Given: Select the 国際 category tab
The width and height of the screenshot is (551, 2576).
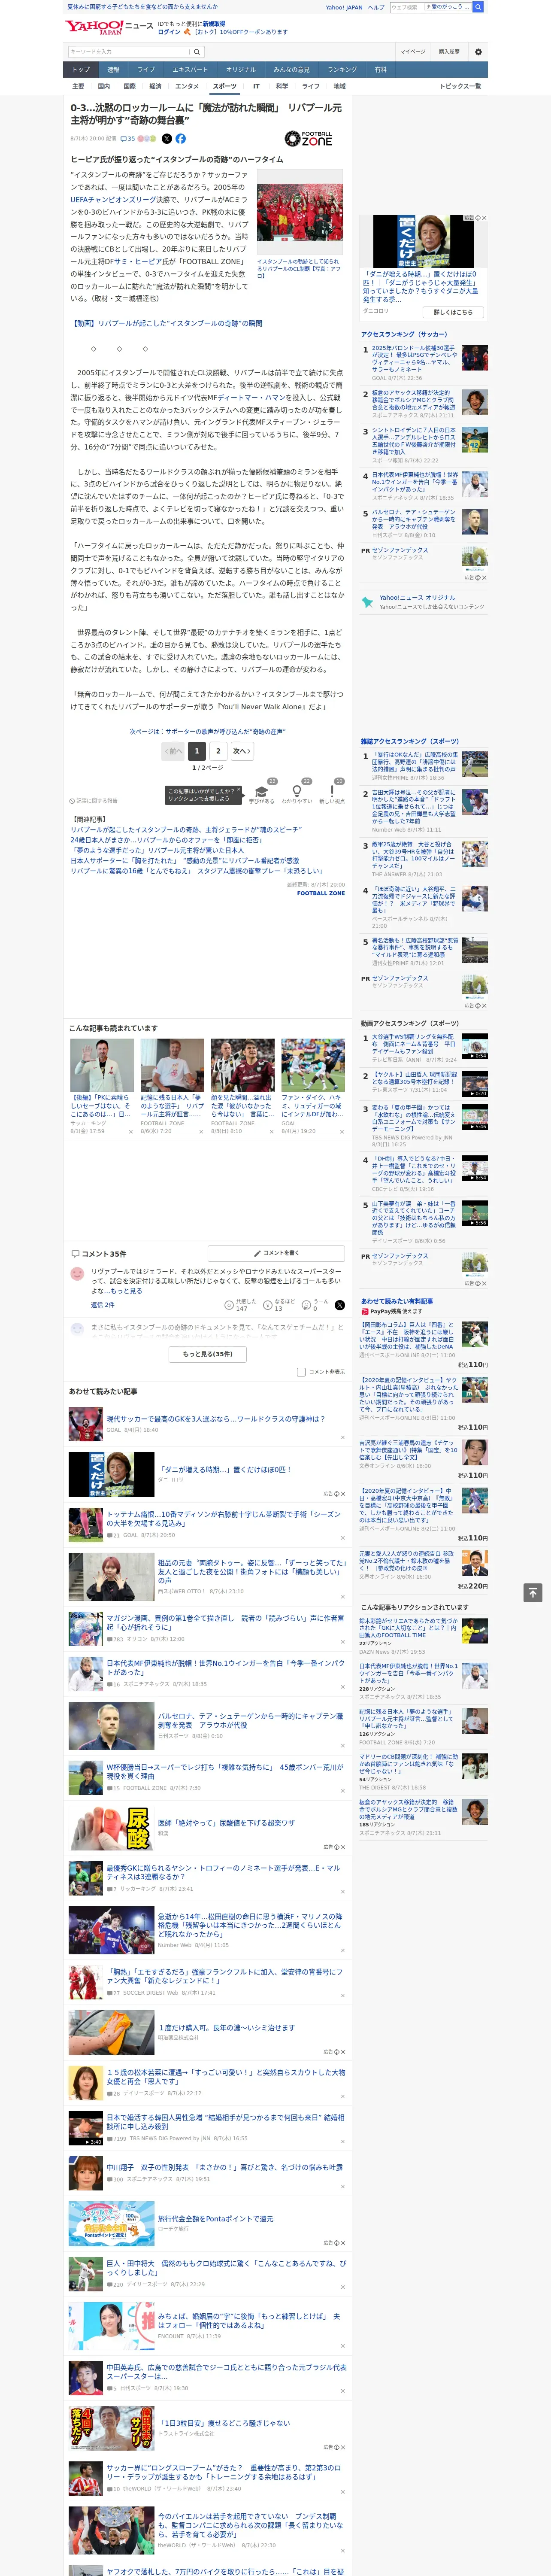Looking at the screenshot, I should pyautogui.click(x=129, y=86).
